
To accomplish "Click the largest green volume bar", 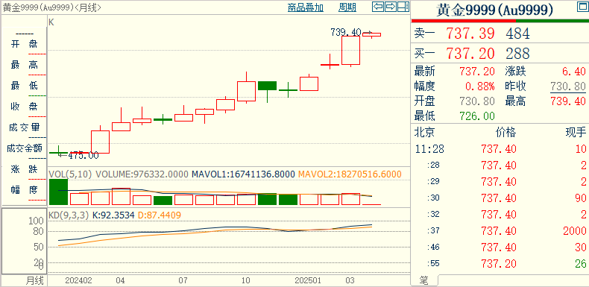I will coord(59,192).
